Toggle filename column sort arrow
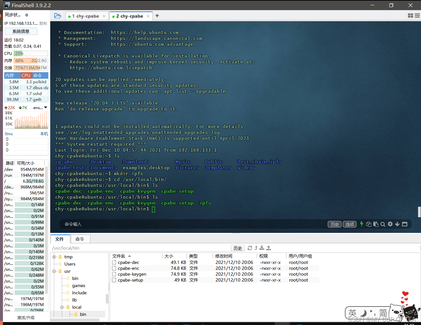The image size is (421, 325). click(129, 256)
